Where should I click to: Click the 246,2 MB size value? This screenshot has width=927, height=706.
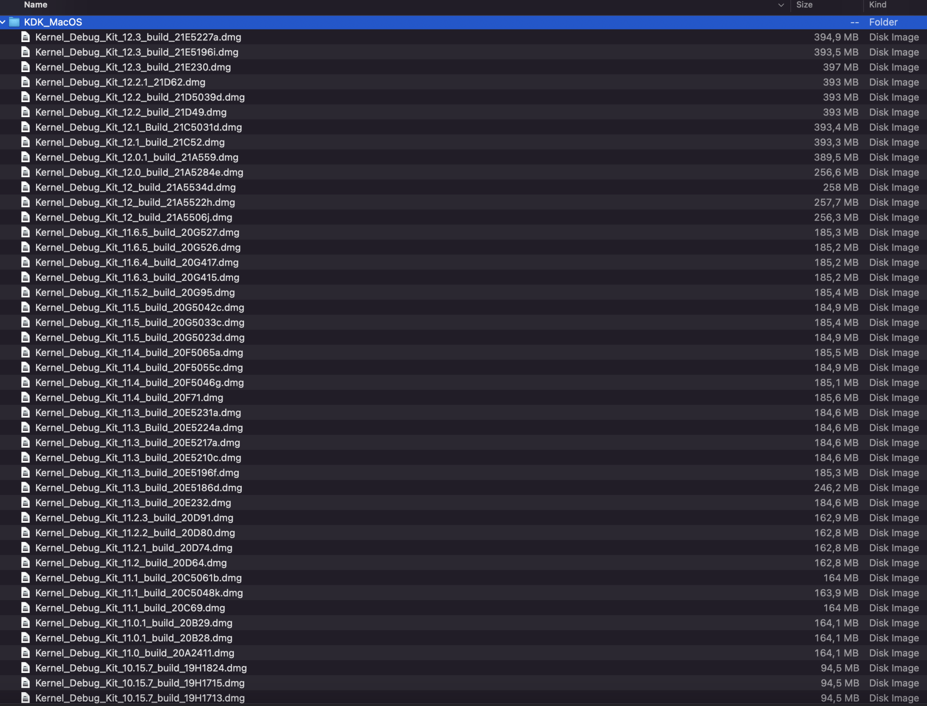click(x=836, y=488)
